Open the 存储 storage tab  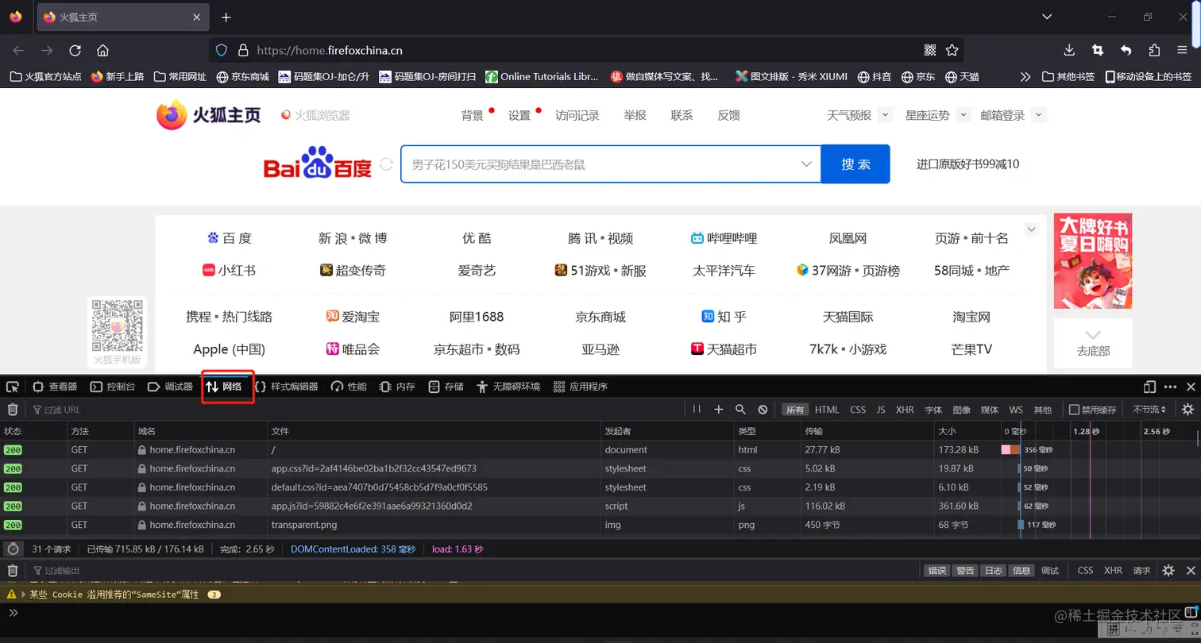tap(446, 387)
